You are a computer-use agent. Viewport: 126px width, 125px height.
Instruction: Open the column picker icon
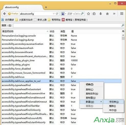(123, 31)
